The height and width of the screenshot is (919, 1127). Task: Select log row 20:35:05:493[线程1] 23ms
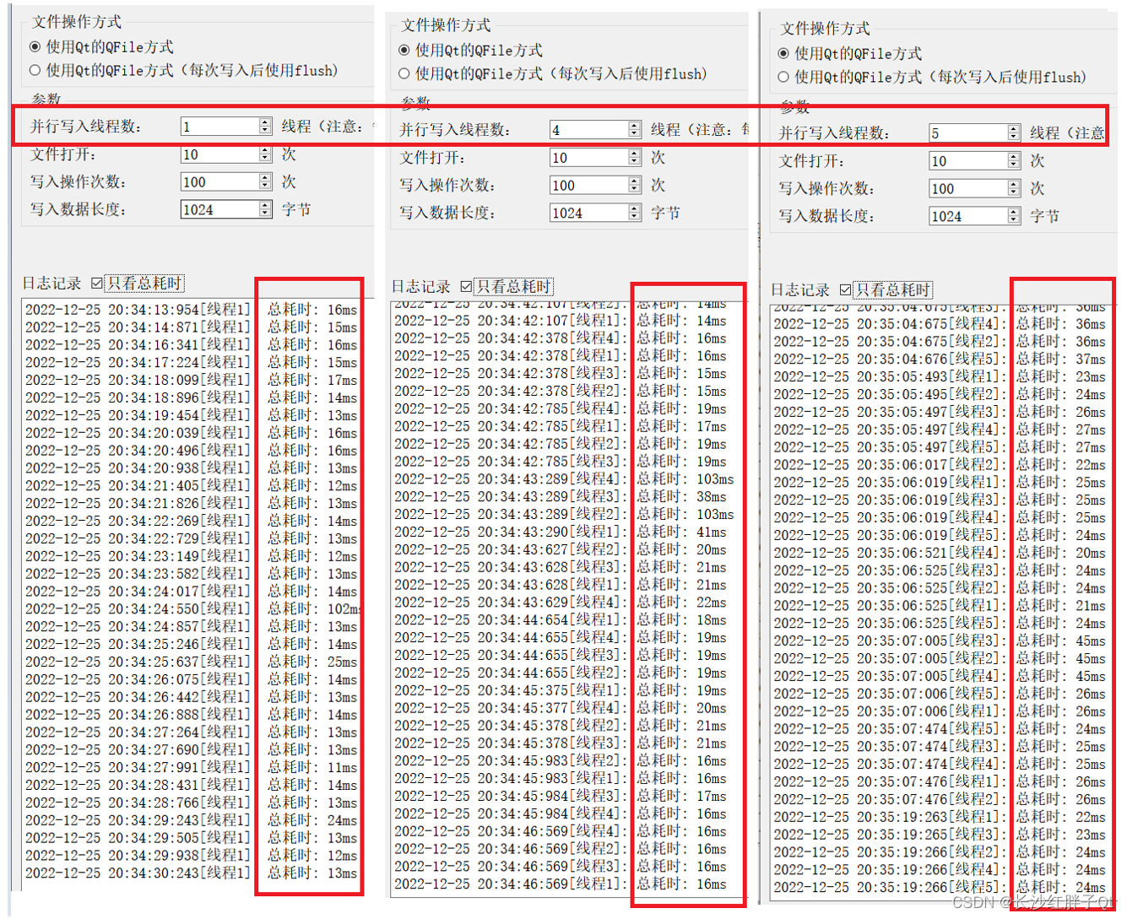(x=940, y=377)
